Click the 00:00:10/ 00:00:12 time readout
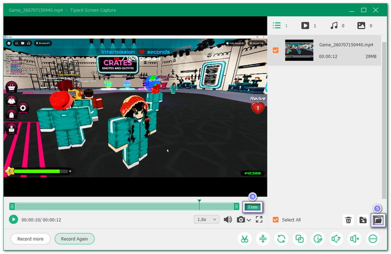The width and height of the screenshot is (391, 254). point(41,220)
